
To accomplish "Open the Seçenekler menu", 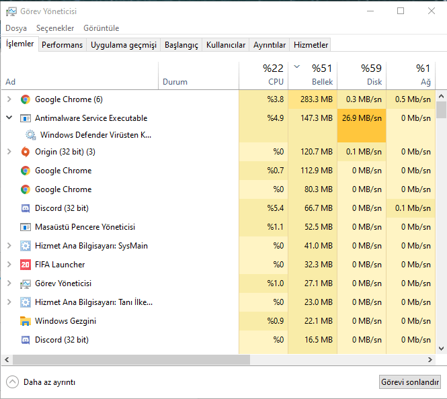I will pyautogui.click(x=55, y=28).
